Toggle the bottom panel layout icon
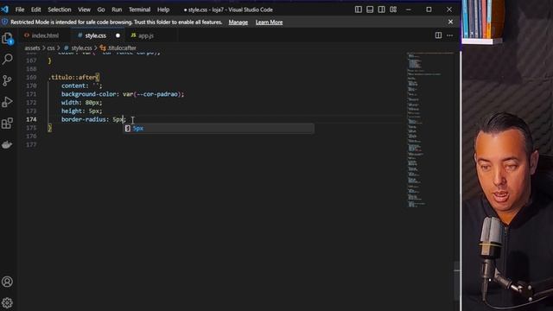The height and width of the screenshot is (311, 553). click(x=370, y=10)
